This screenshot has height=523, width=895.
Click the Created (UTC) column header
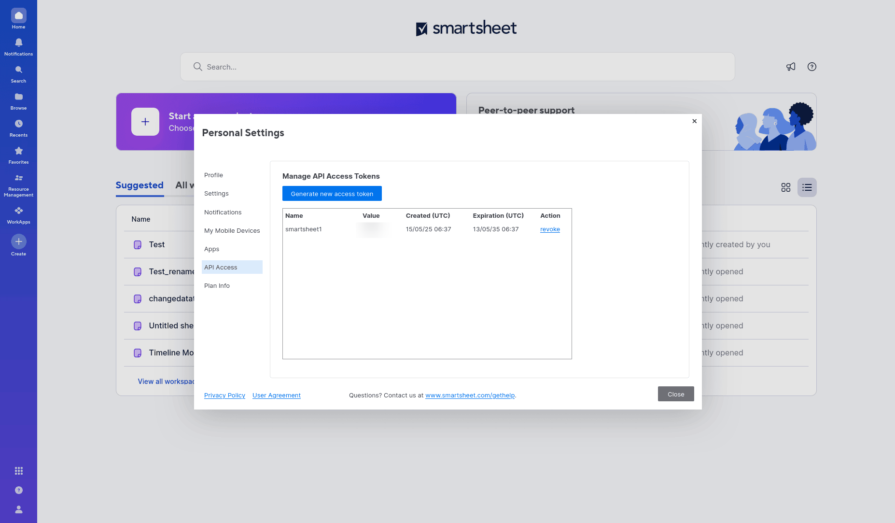click(x=428, y=216)
